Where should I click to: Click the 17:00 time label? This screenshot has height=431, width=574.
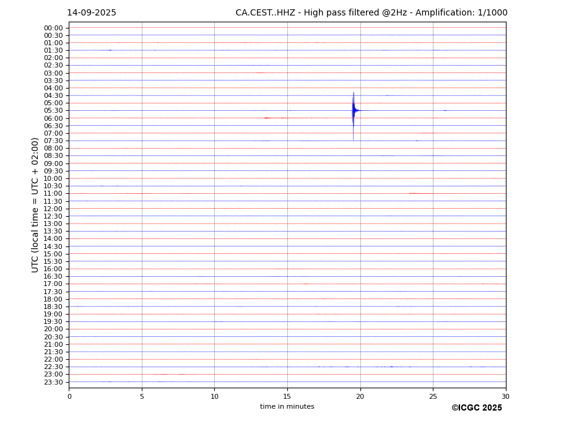[x=53, y=284]
